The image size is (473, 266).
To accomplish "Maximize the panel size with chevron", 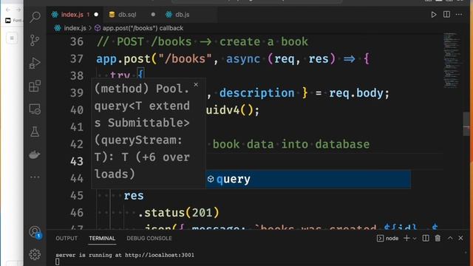I will click(x=450, y=238).
